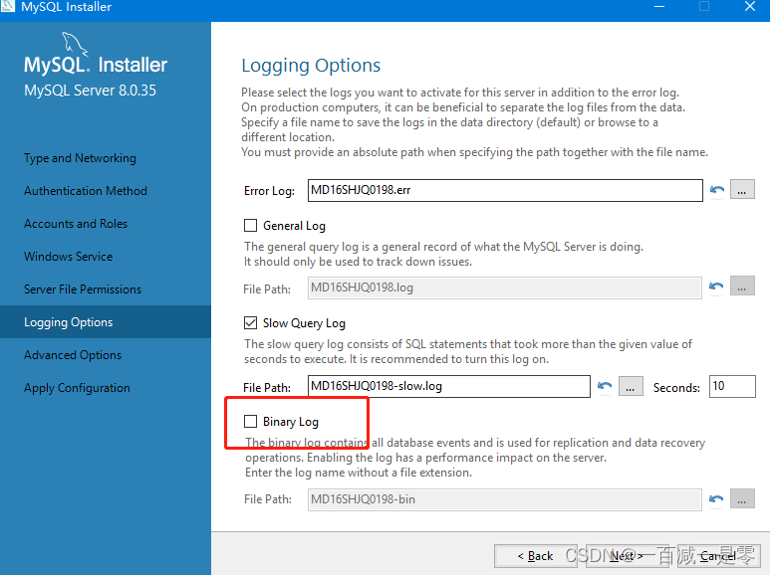The image size is (770, 575).
Task: Browse for Error Log file location
Action: pos(742,189)
